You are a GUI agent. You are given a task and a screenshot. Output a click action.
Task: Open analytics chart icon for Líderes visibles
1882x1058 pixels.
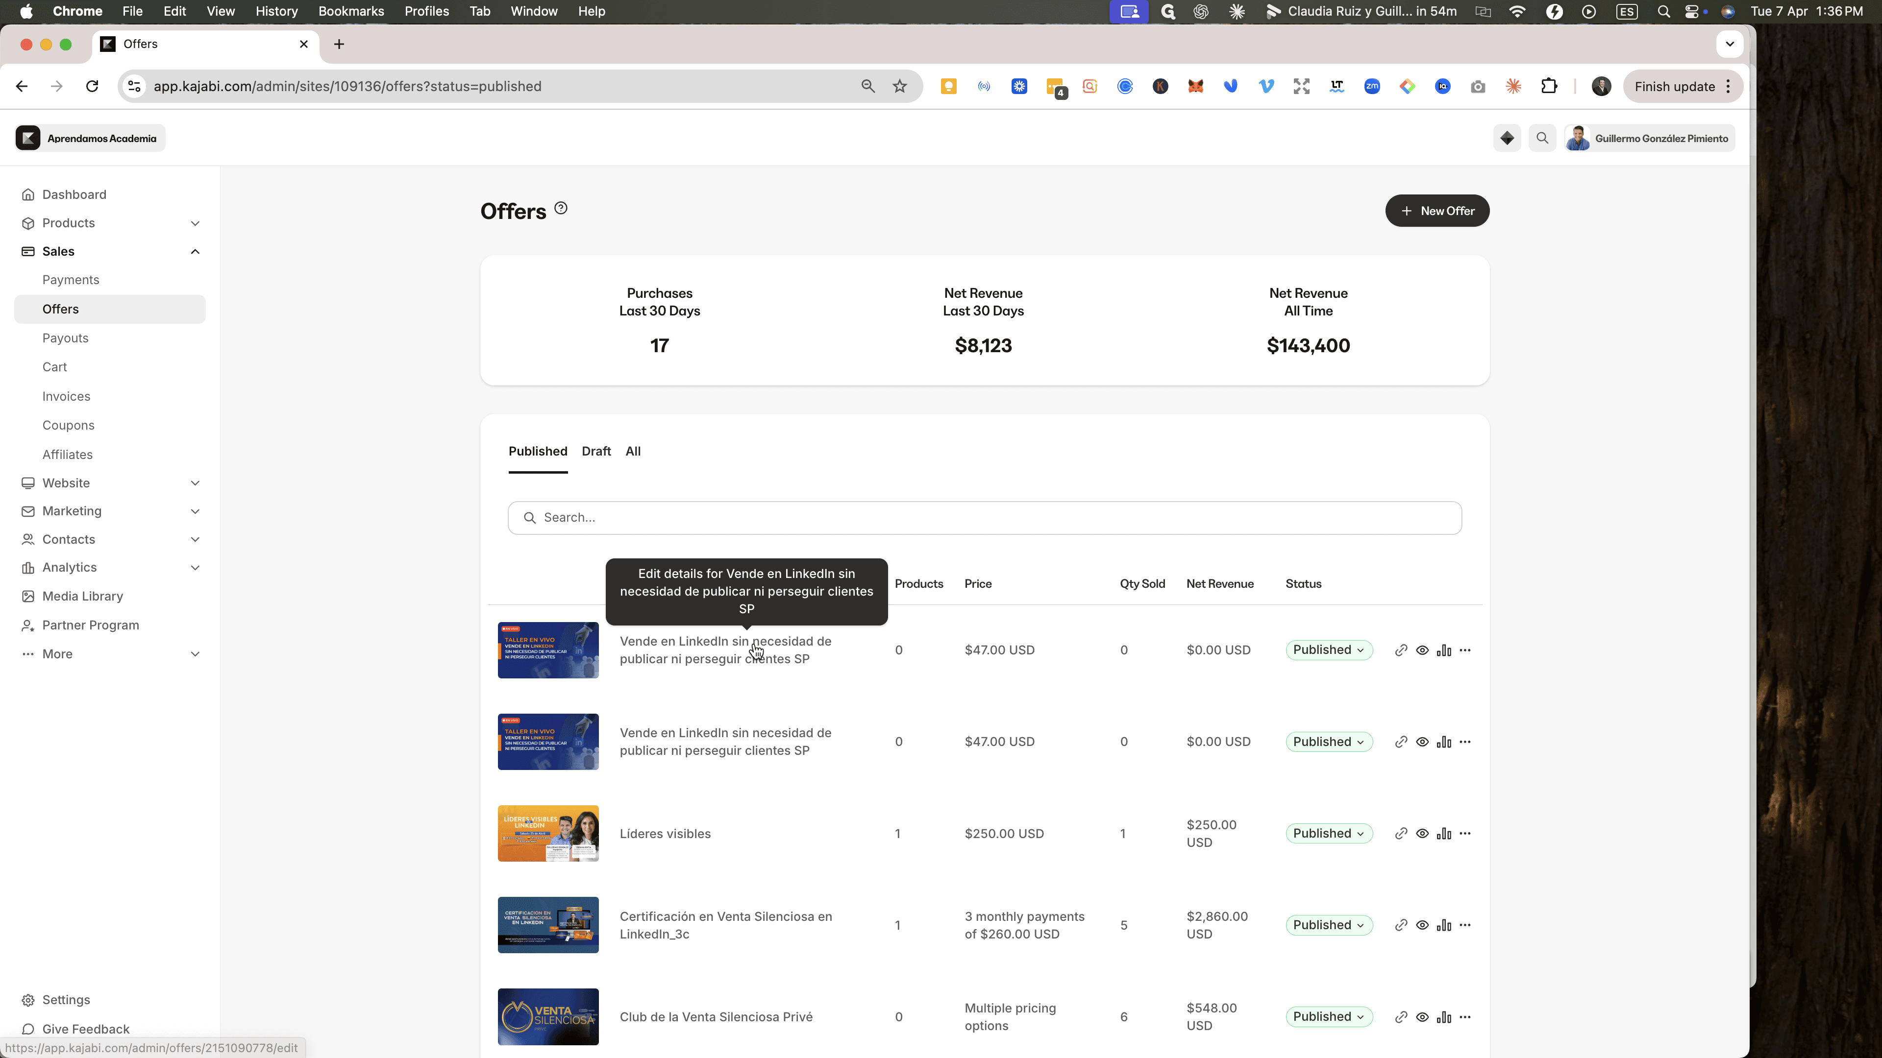[1444, 833]
